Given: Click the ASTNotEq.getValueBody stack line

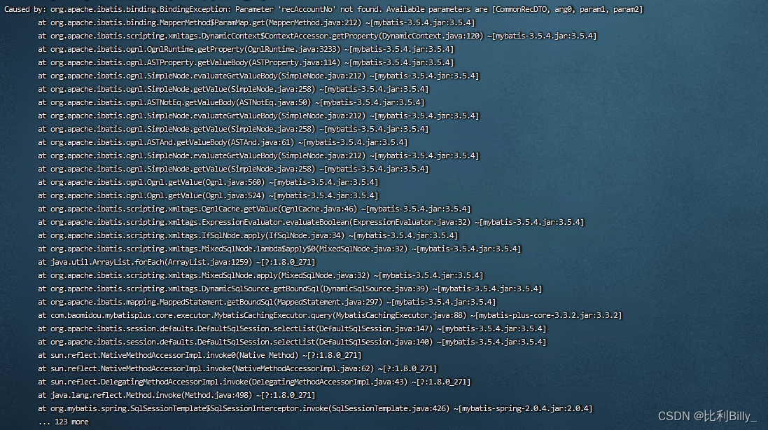Looking at the screenshot, I should tap(231, 102).
